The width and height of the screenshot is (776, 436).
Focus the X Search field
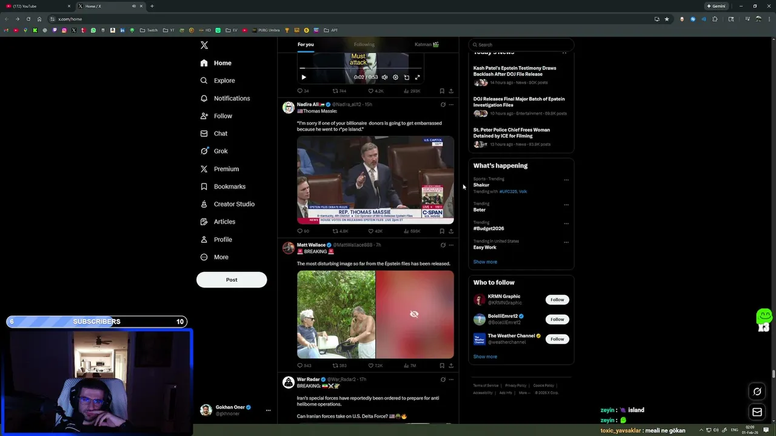521,44
